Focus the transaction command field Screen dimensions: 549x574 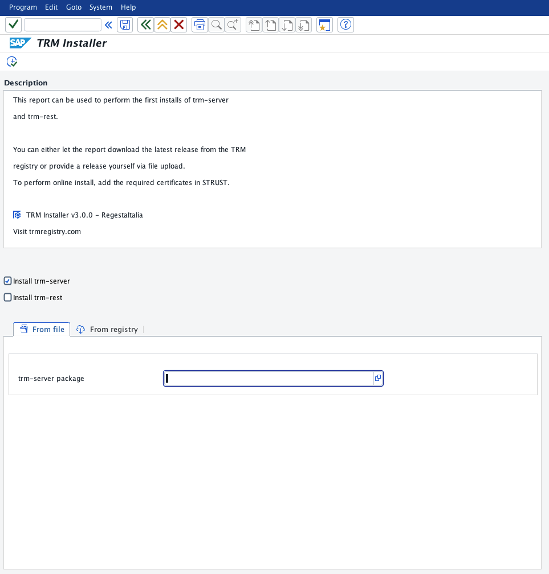[63, 25]
